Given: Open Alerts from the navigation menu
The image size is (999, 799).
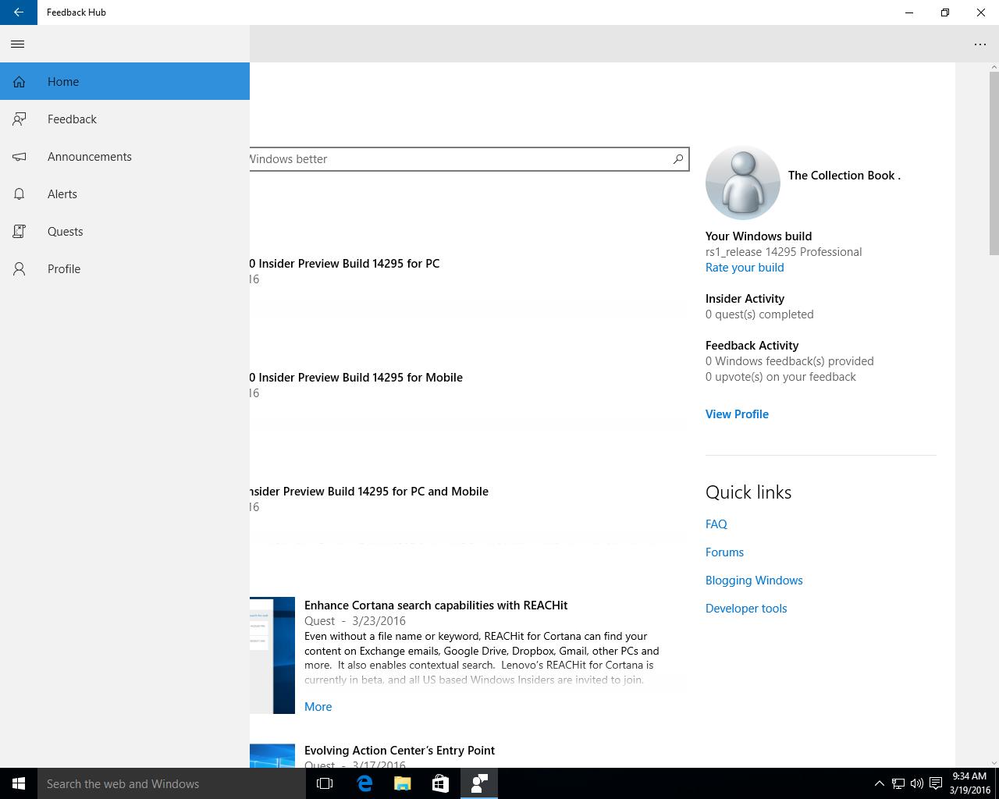Looking at the screenshot, I should [x=125, y=194].
